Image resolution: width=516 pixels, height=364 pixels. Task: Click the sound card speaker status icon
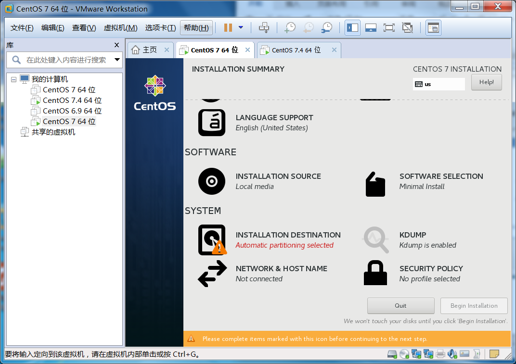click(x=452, y=354)
